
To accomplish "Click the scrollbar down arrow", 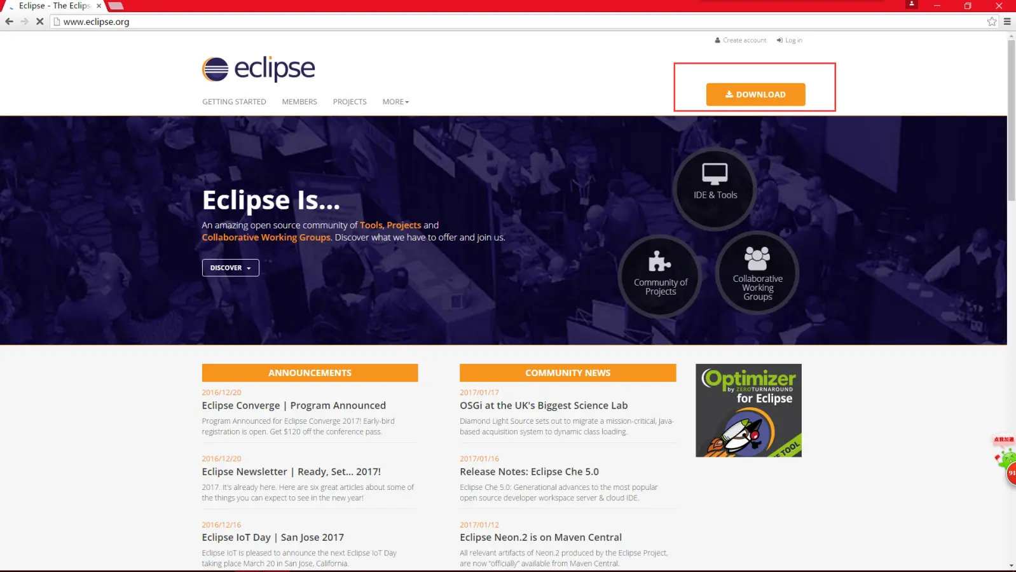I will tap(1011, 566).
